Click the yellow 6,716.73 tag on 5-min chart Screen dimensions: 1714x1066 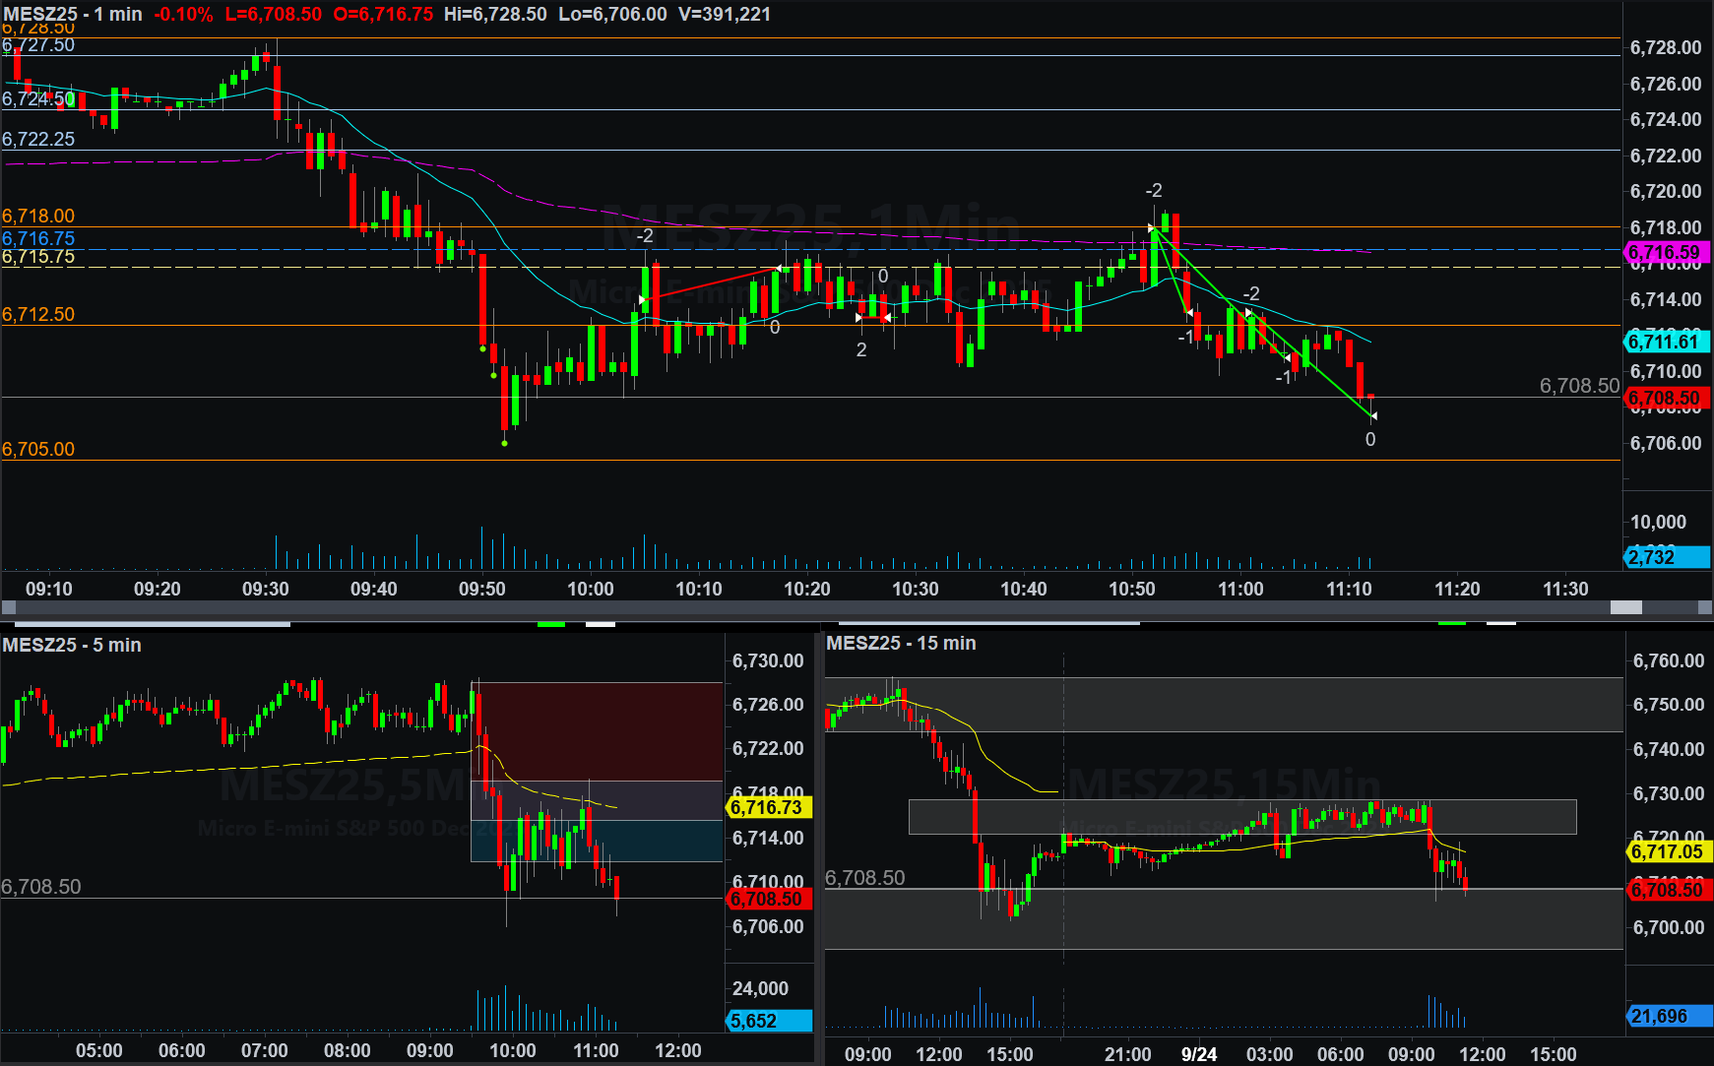tap(768, 807)
